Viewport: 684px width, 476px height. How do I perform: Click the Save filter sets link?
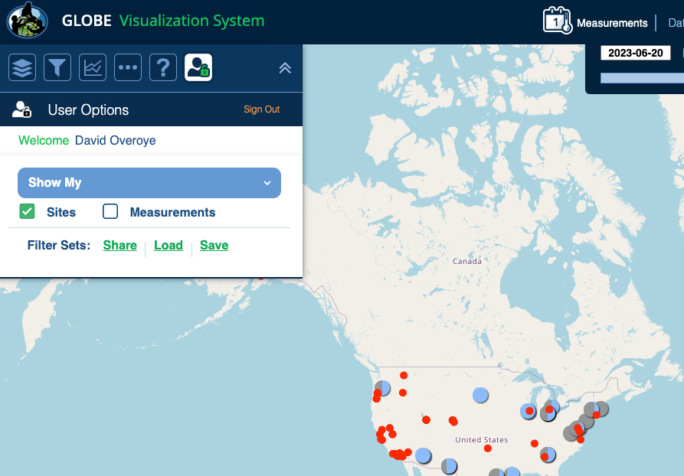click(x=214, y=246)
